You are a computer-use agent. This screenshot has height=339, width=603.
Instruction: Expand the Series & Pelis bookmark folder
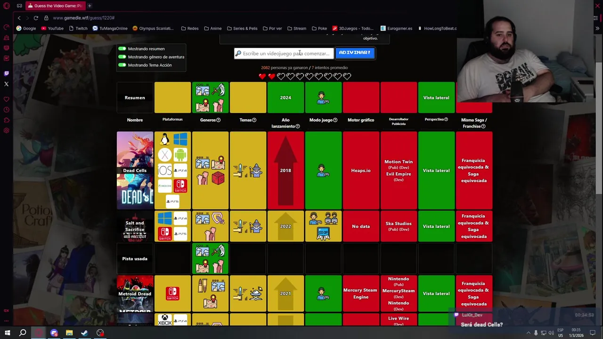click(242, 28)
